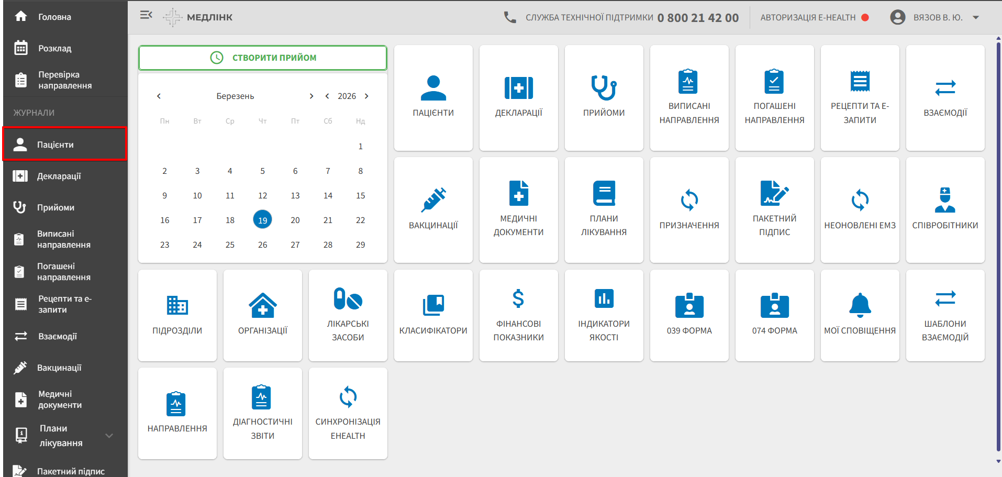Open the Синхронізація eHealth tile
This screenshot has width=1002, height=477.
point(348,413)
